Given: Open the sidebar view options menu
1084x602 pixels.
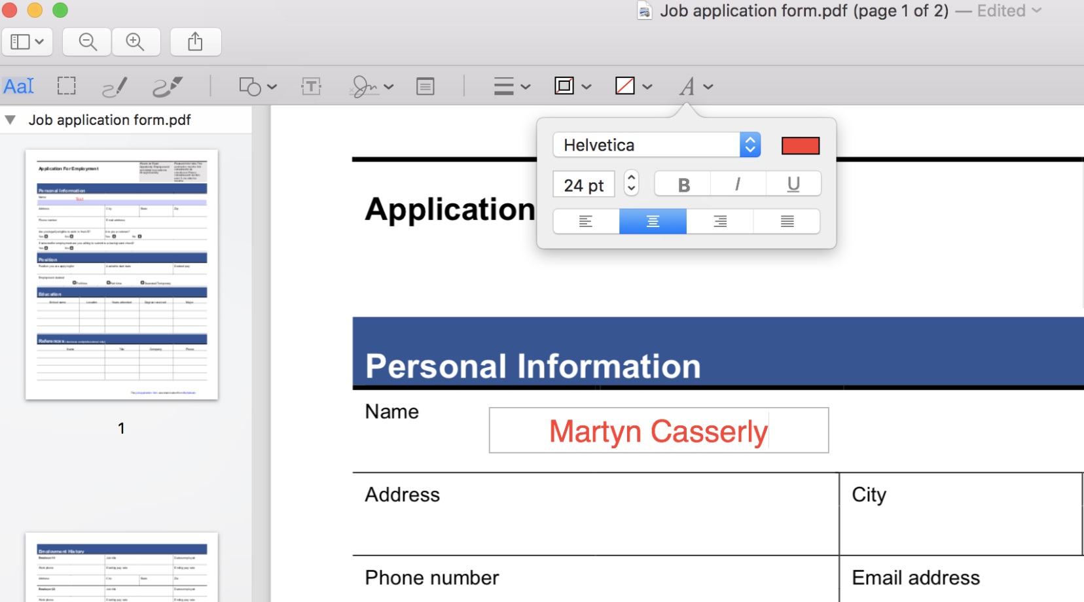Looking at the screenshot, I should [x=27, y=42].
